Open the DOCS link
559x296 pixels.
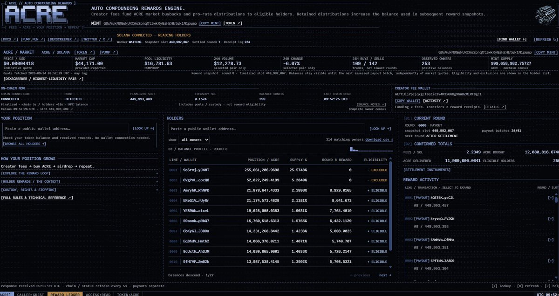tap(10, 40)
